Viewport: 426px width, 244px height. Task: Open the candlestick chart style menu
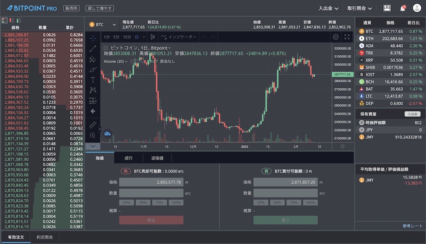click(153, 37)
